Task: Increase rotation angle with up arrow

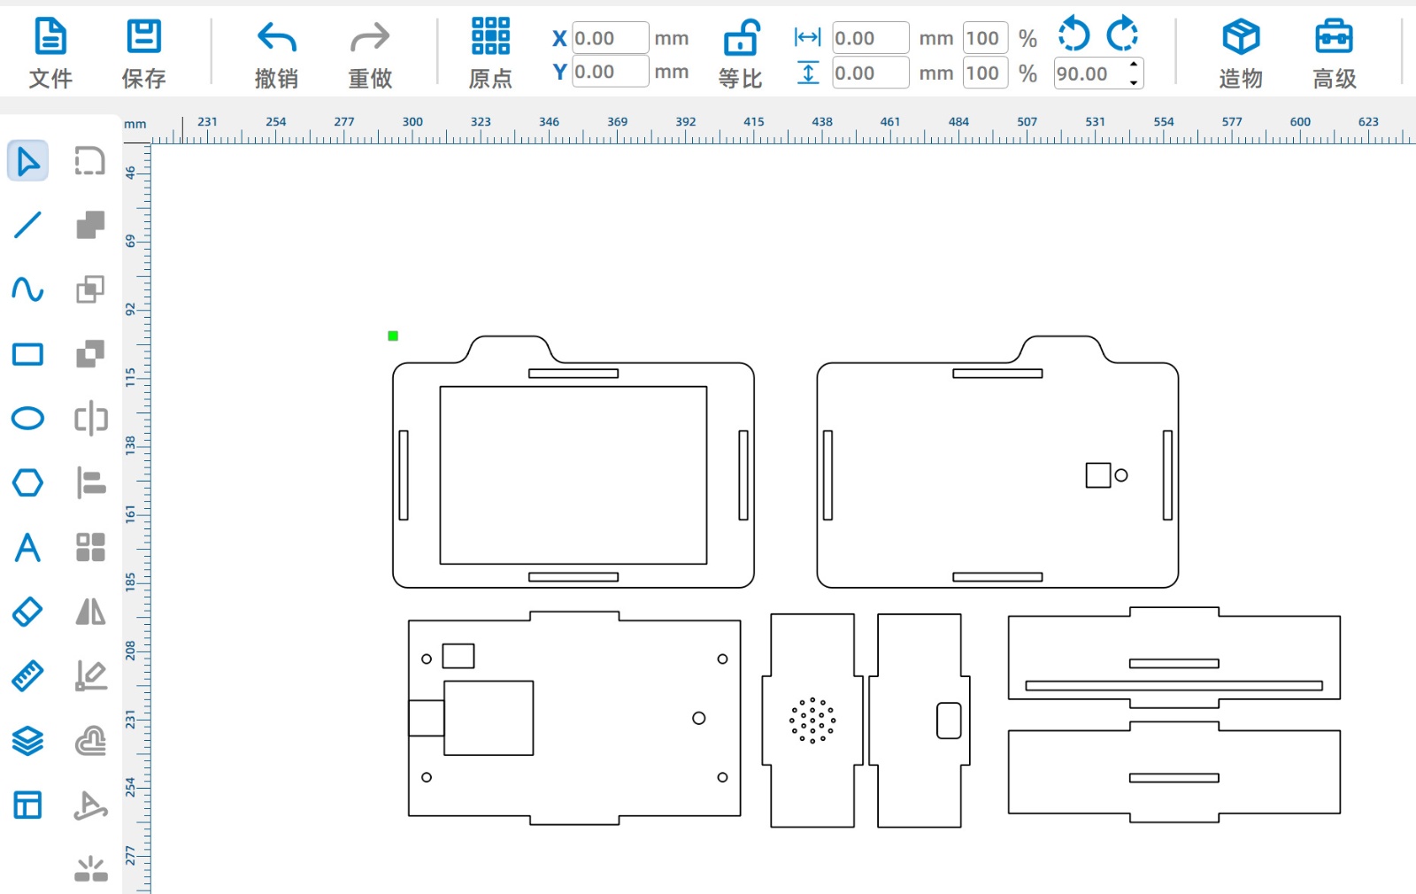Action: [1134, 65]
